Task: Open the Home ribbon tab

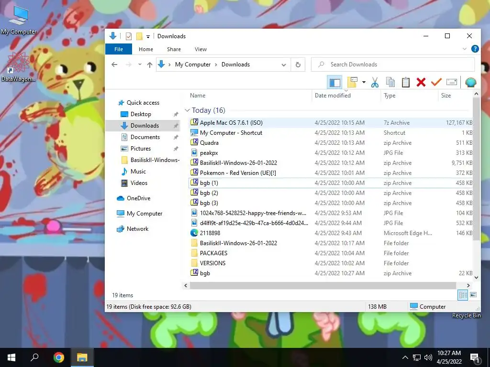Action: pos(146,49)
